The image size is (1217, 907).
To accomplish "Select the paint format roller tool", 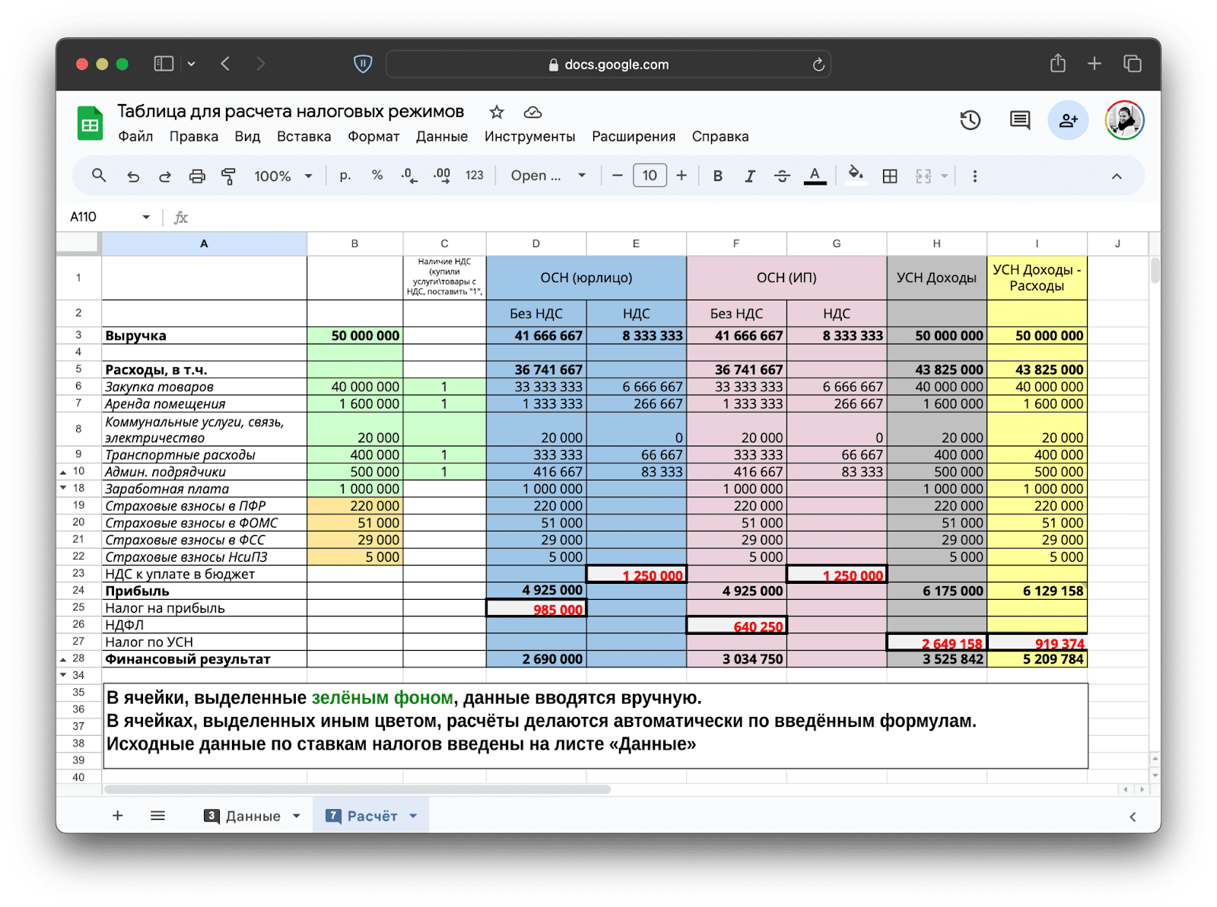I will pos(228,176).
